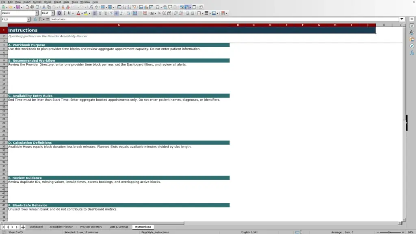
Task: Open the sidebar Properties panel icon
Action: tap(412, 26)
